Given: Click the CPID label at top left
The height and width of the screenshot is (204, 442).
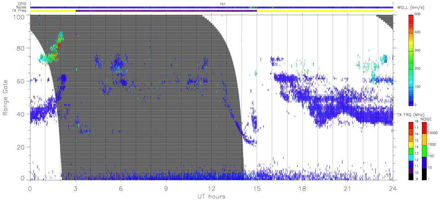Looking at the screenshot, I should point(22,4).
